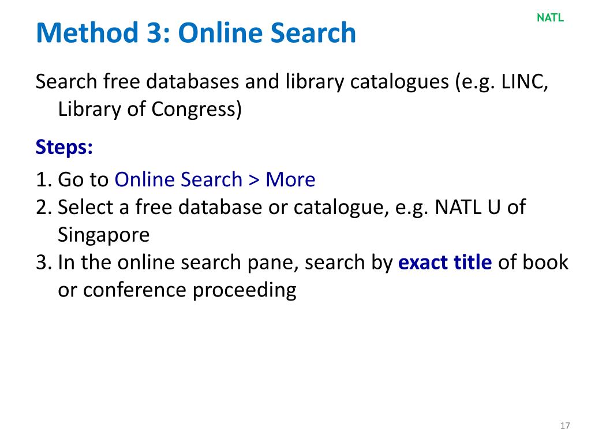The height and width of the screenshot is (443, 591).
Task: Click the "Library of Congress)" text
Action: pyautogui.click(x=149, y=108)
